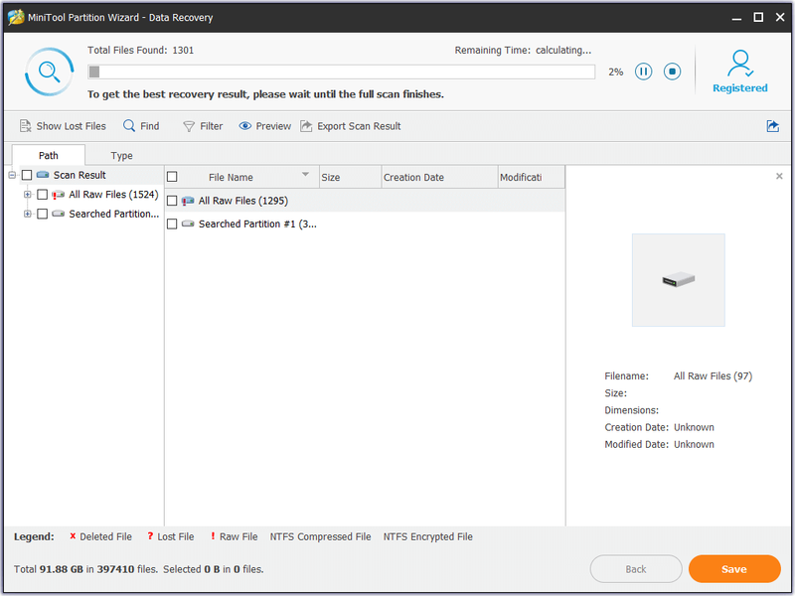Click the Export Scan Result icon
The image size is (795, 596).
(x=306, y=126)
